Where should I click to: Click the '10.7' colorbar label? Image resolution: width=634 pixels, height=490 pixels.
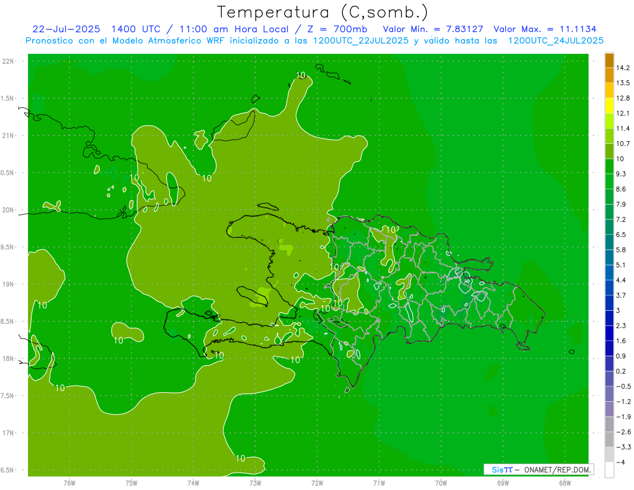tap(623, 144)
